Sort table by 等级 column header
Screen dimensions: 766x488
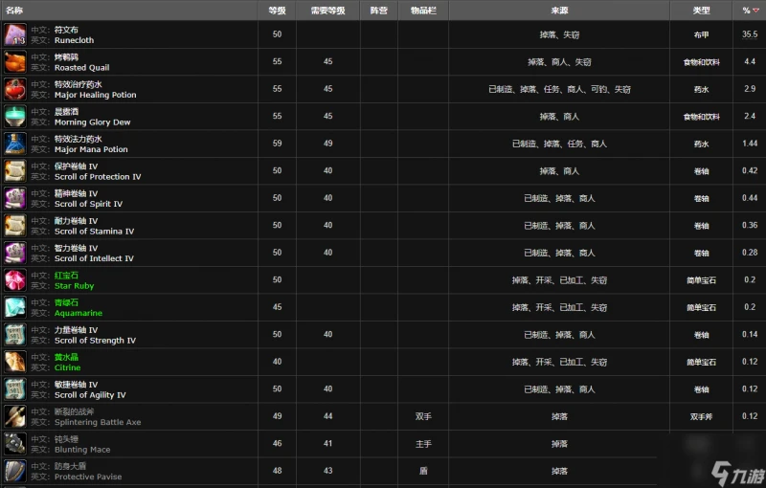277,10
